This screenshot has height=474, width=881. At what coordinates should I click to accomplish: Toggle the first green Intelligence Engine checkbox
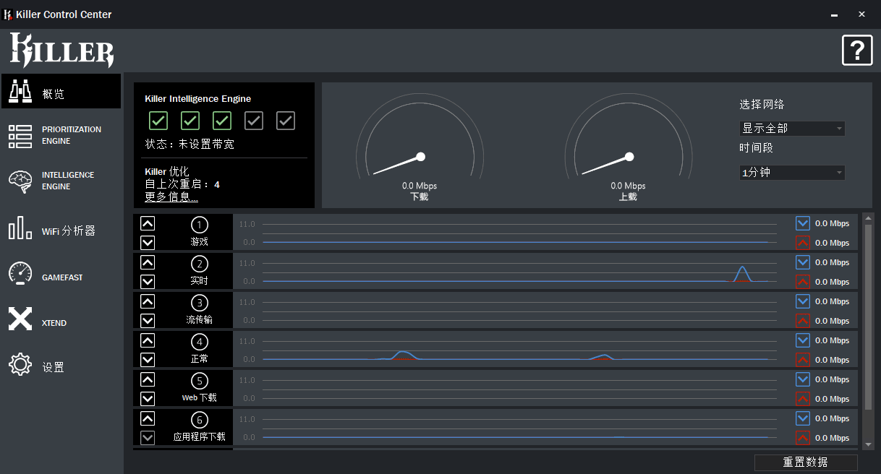(x=158, y=121)
